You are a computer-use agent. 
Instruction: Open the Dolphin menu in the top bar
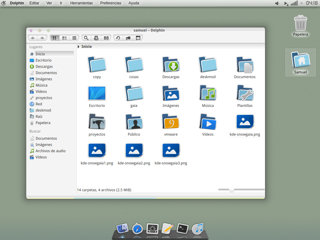click(17, 3)
